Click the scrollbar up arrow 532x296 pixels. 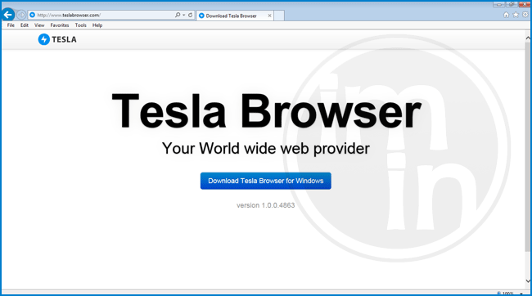coord(528,38)
